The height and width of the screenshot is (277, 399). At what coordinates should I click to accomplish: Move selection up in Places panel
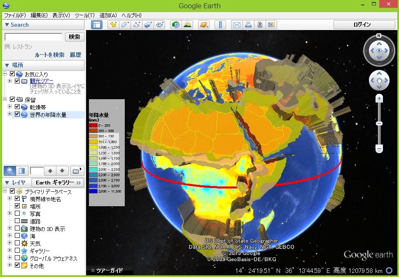coord(50,171)
